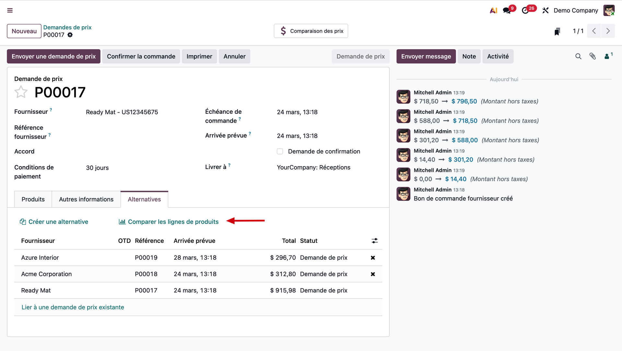Click Confirmer la commande button

point(141,56)
